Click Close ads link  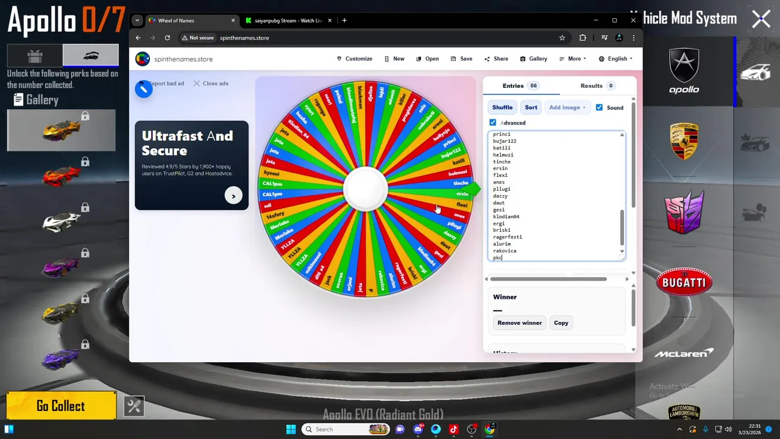211,84
